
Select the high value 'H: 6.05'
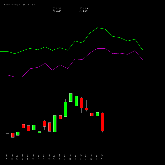[x=83, y=9]
